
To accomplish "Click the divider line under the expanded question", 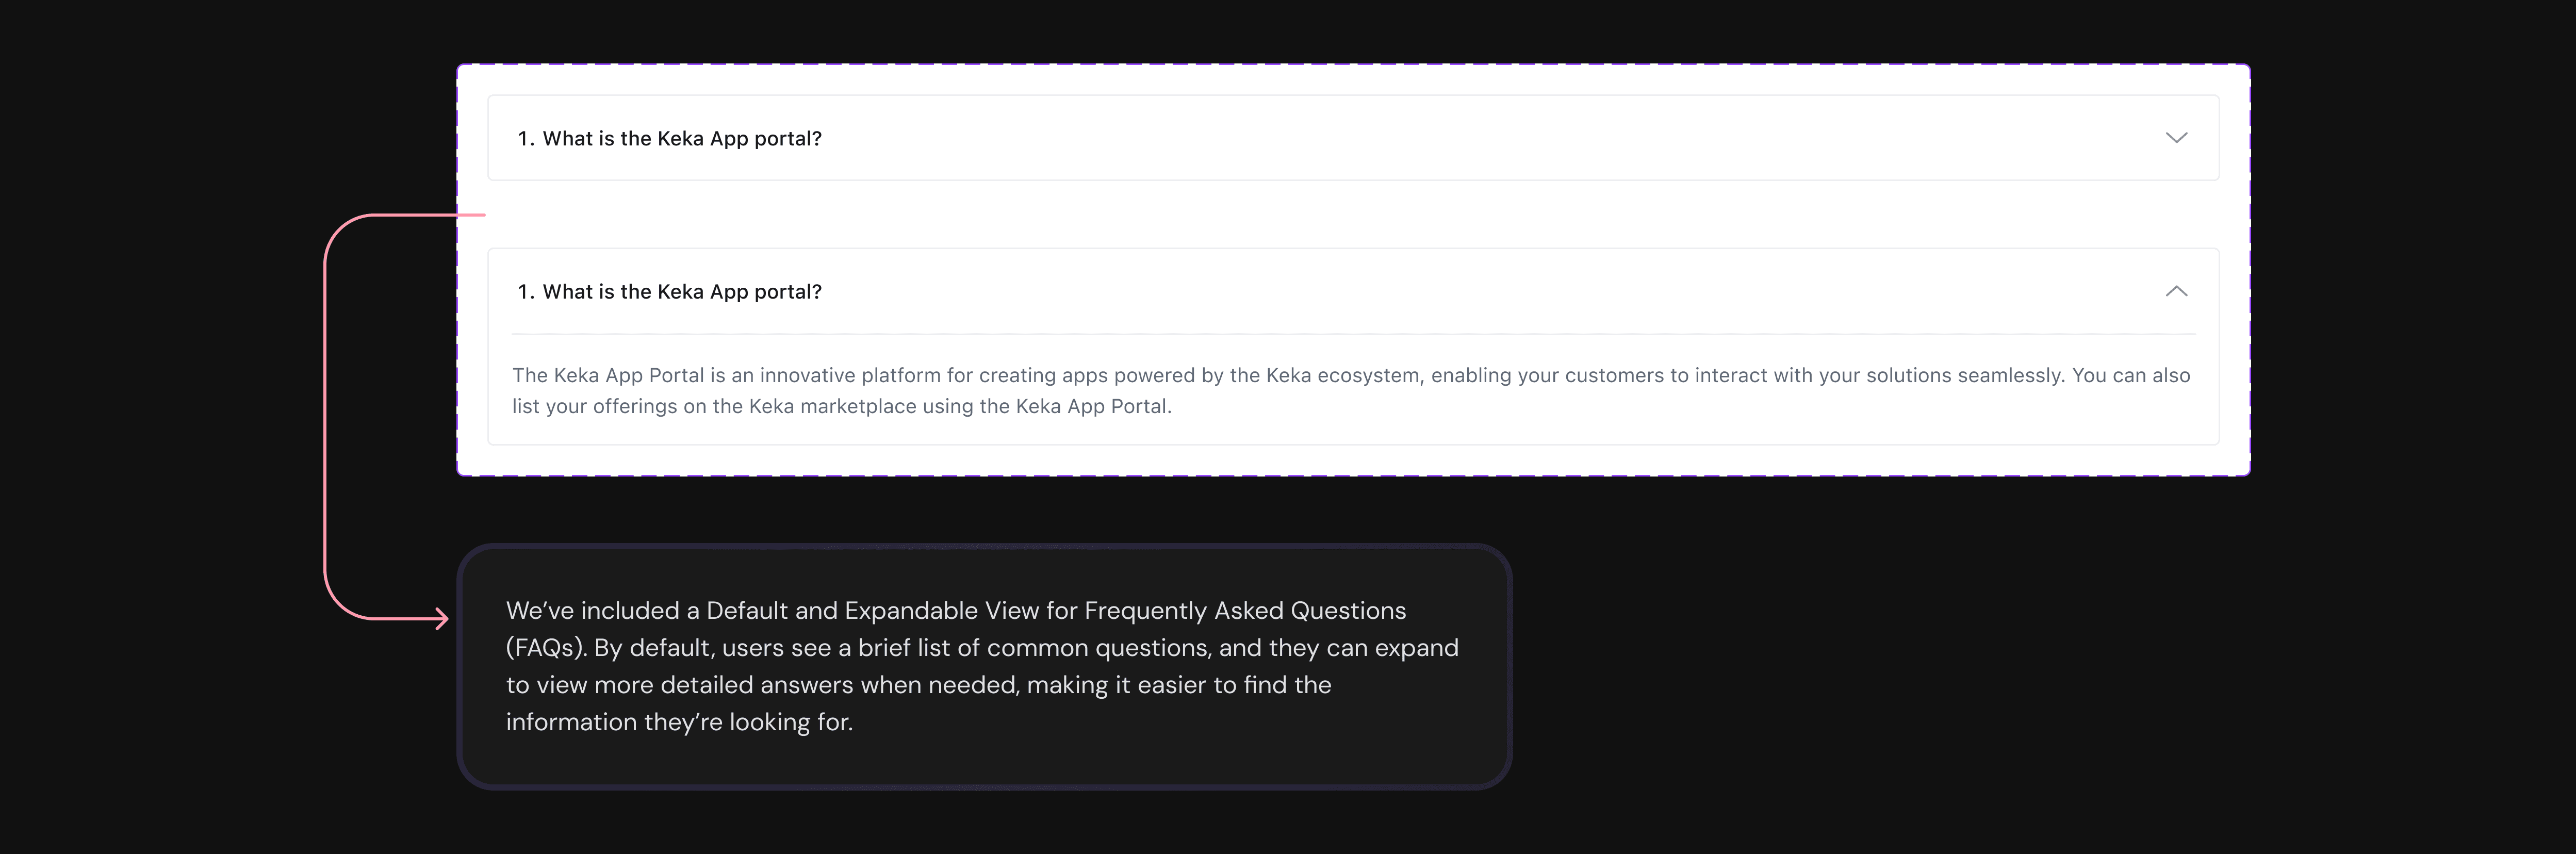I will 1354,334.
